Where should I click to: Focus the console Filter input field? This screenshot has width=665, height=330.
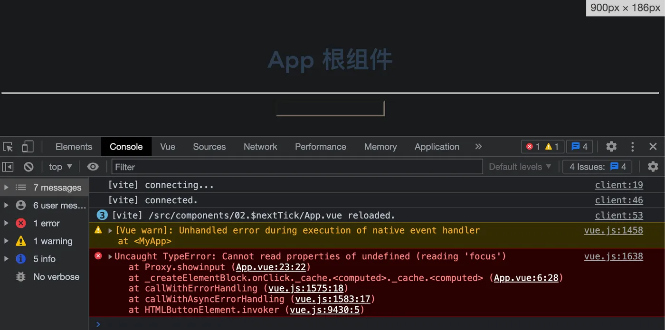(x=297, y=167)
